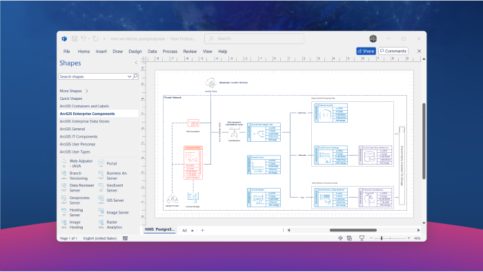
Task: Click the macro recording status bar icon
Action: point(125,238)
